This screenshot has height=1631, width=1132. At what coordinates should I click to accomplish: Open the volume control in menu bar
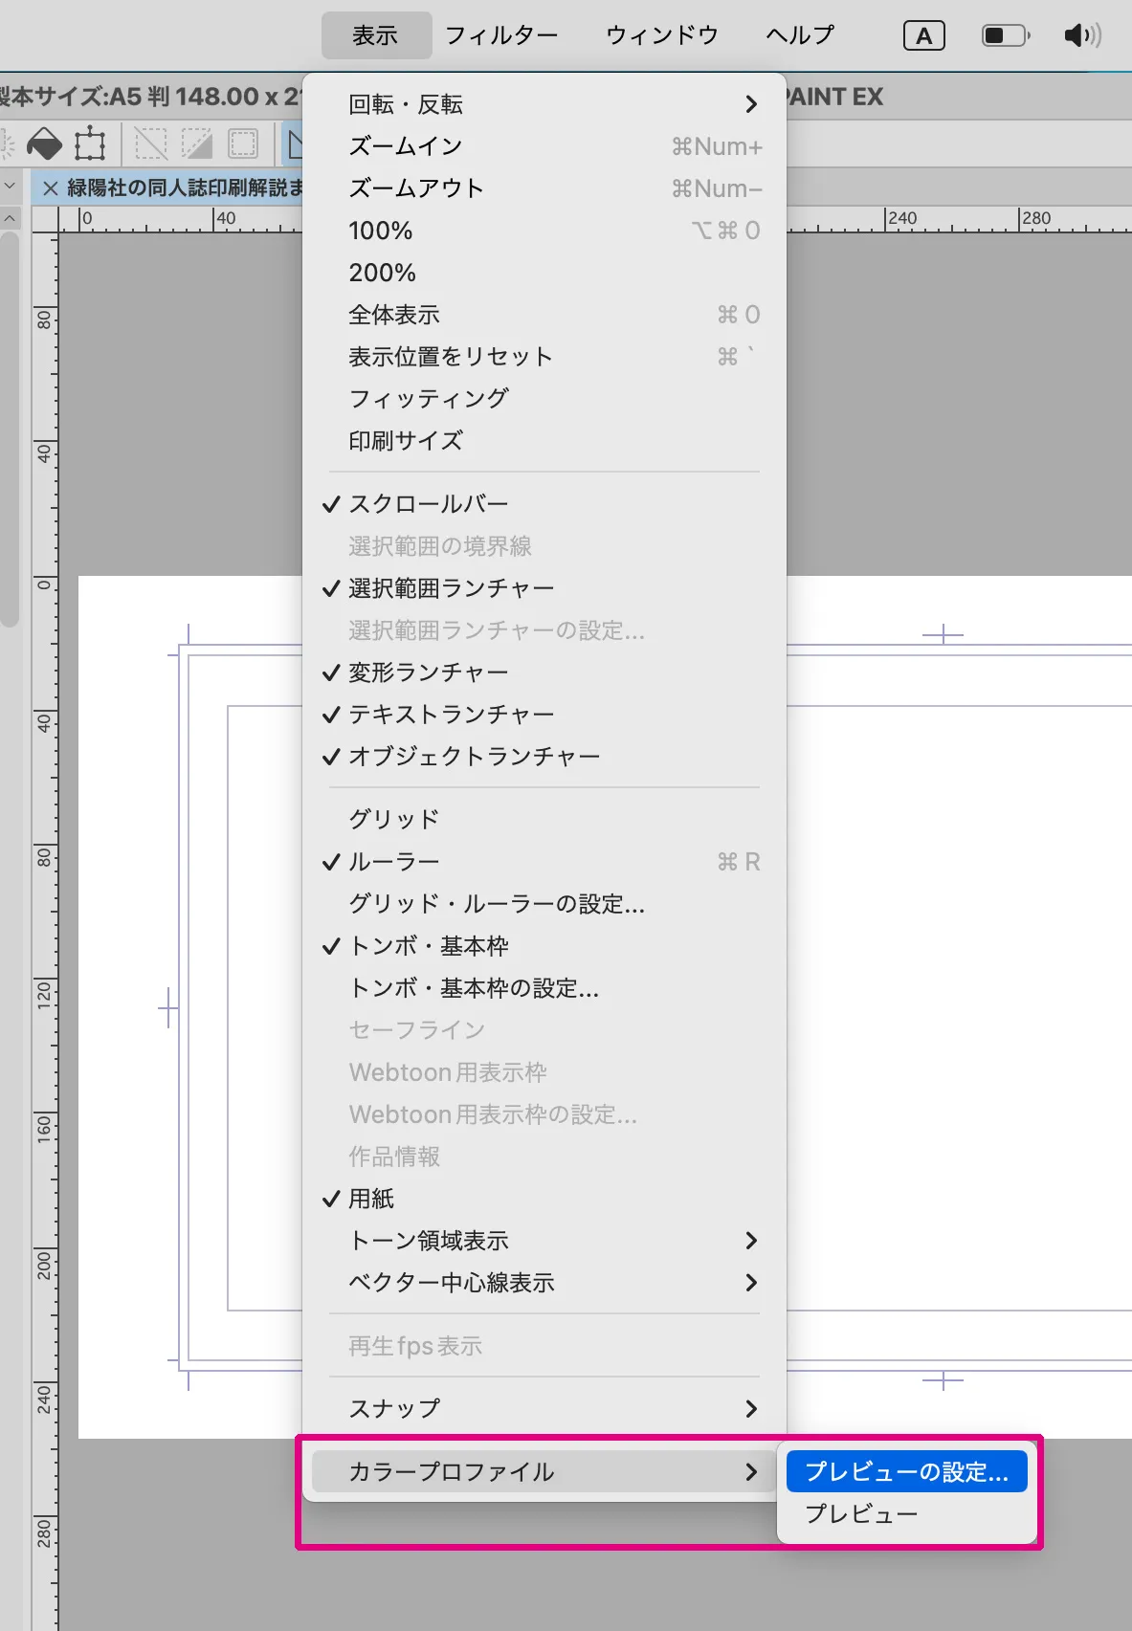(1082, 36)
